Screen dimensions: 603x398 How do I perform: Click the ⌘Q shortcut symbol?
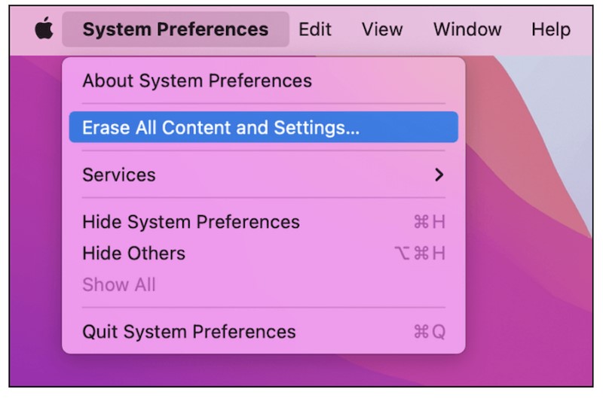(x=429, y=332)
